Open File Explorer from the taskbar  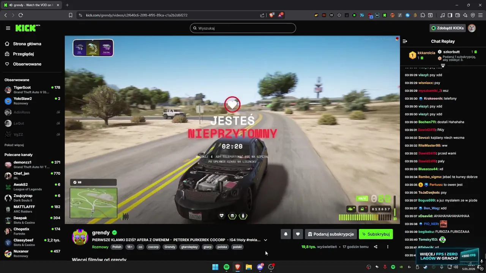click(249, 267)
